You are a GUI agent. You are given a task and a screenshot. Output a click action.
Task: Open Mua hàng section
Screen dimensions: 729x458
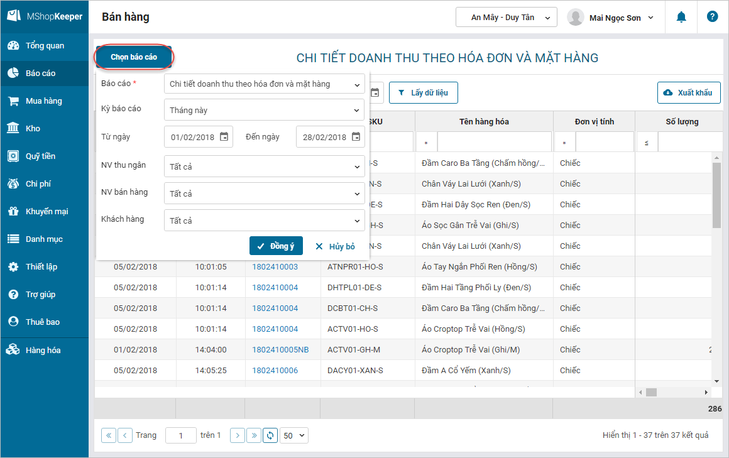click(44, 101)
